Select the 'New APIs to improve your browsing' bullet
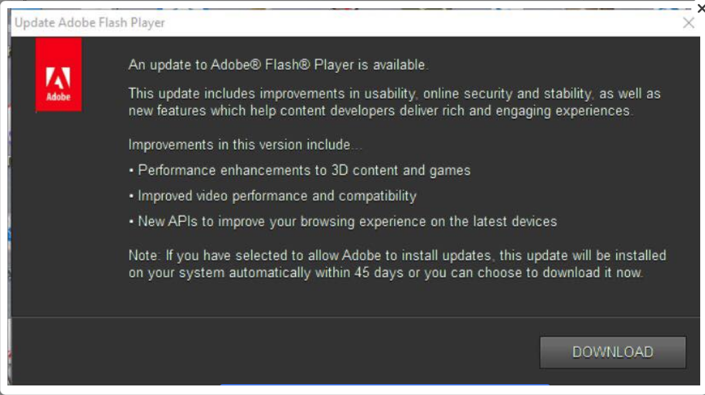 (x=347, y=221)
